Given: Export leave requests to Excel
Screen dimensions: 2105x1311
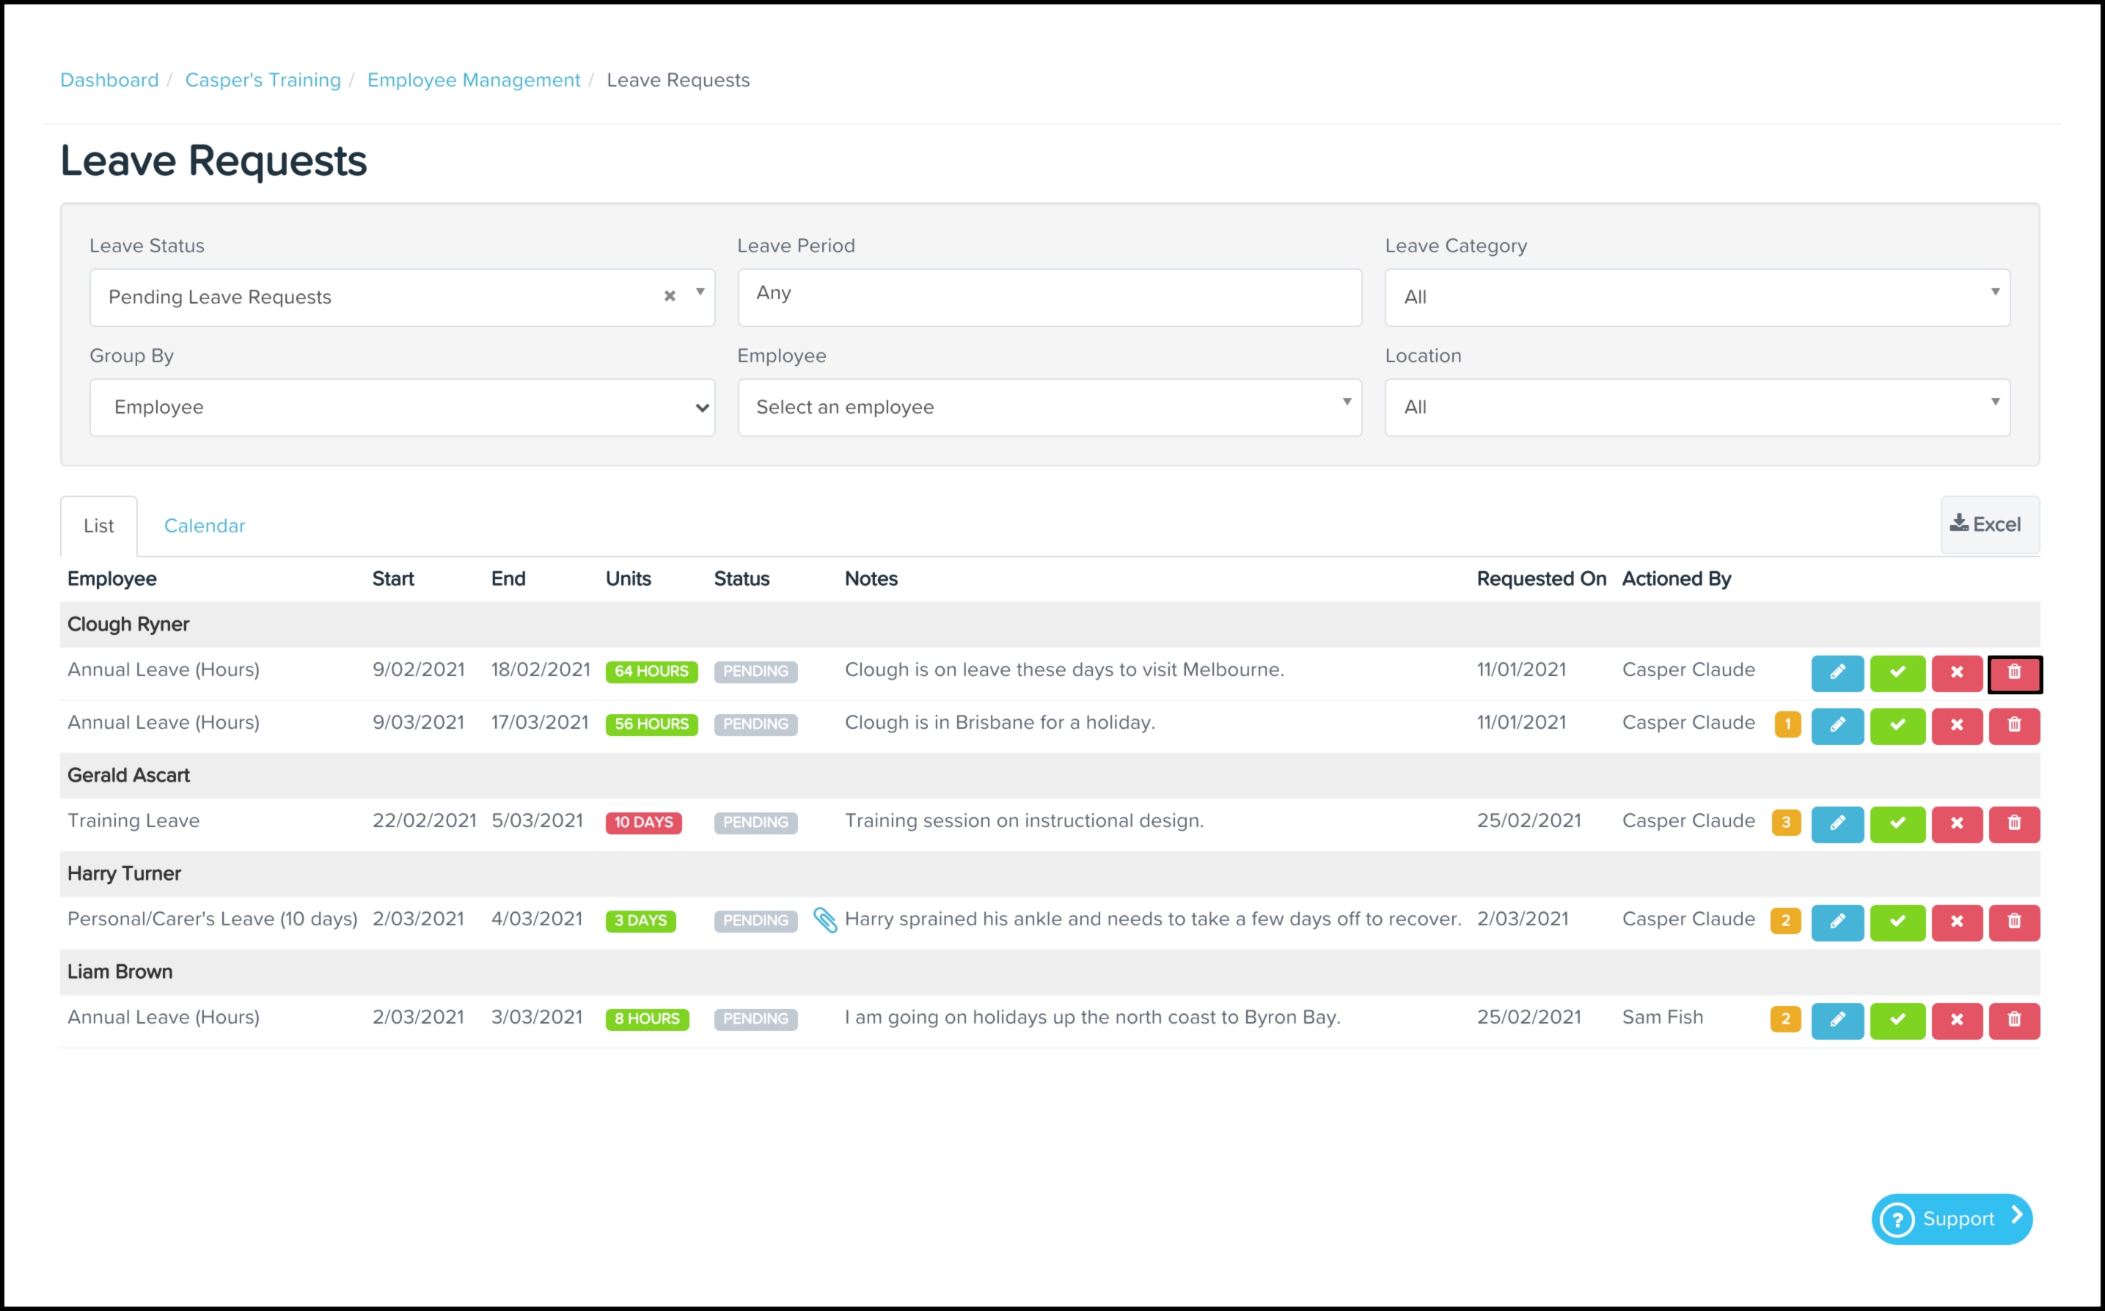Looking at the screenshot, I should tap(1988, 524).
